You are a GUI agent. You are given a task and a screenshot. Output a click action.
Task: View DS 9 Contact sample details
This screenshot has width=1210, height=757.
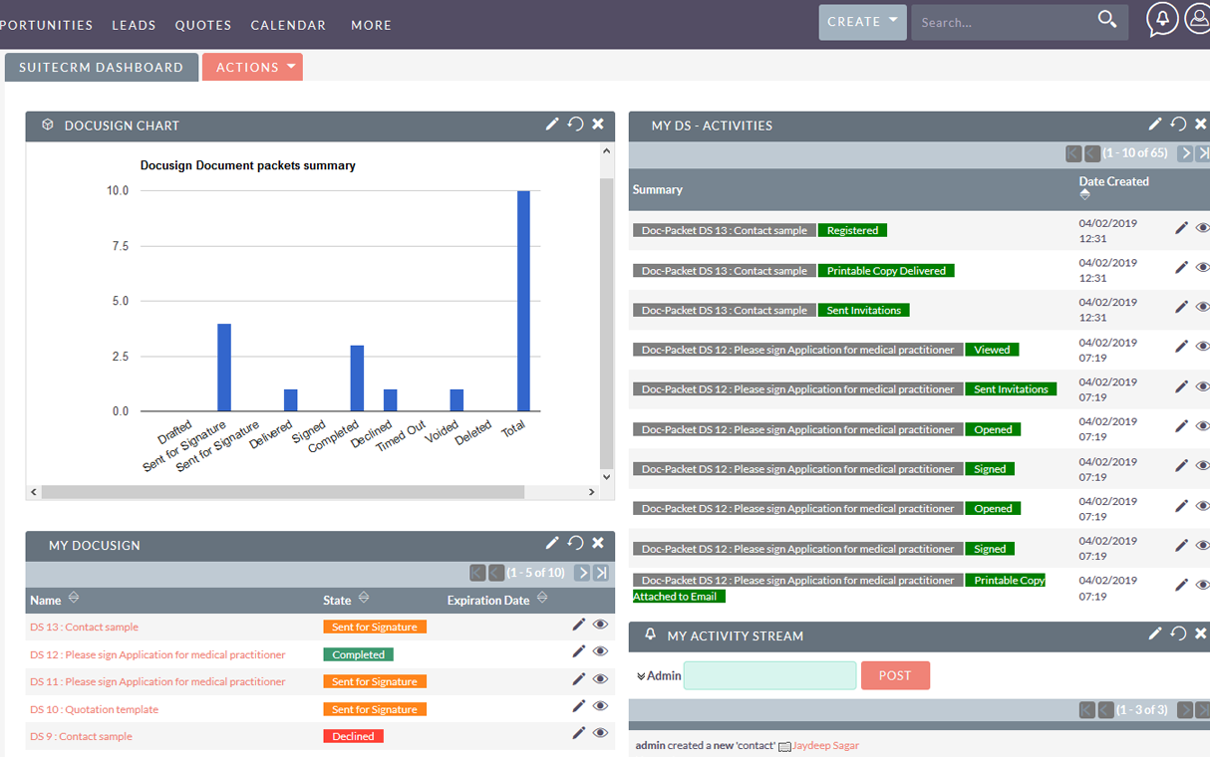point(600,733)
